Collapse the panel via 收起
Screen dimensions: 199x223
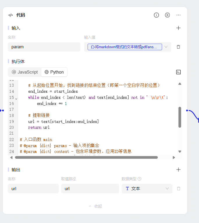click(x=95, y=206)
